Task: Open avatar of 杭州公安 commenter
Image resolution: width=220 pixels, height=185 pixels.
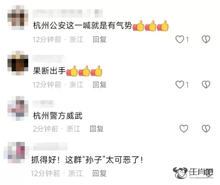Action: [x=18, y=17]
